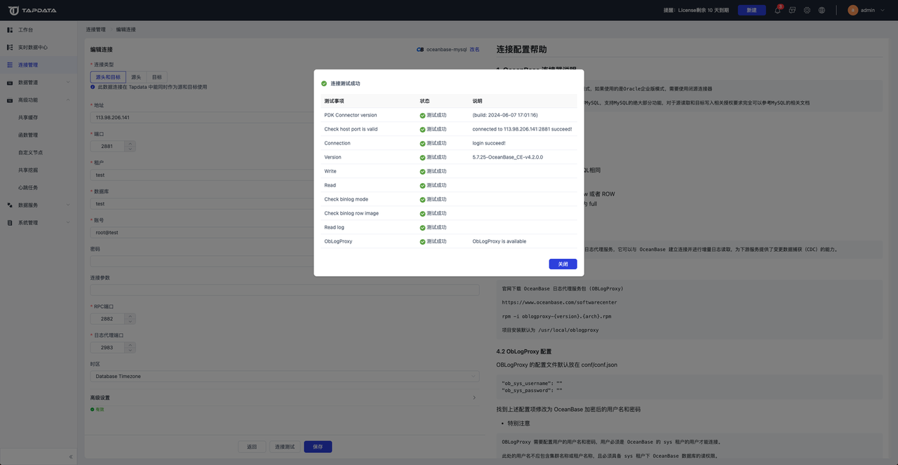The height and width of the screenshot is (465, 898).
Task: Open 共享缓存 submenu item
Action: [28, 118]
